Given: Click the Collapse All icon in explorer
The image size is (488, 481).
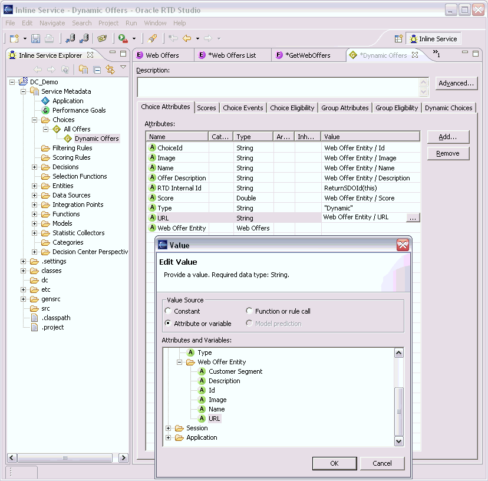Looking at the screenshot, I should click(97, 70).
